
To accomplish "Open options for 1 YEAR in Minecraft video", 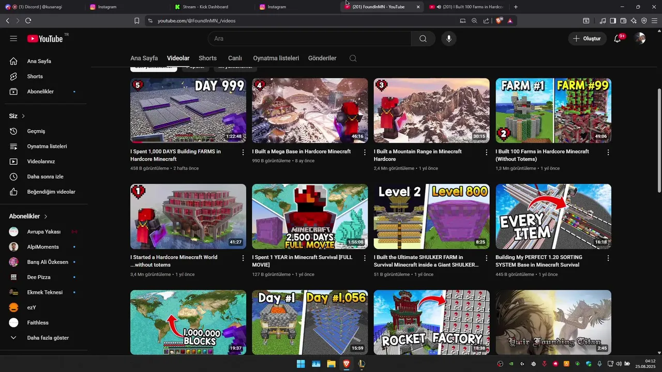I will [365, 258].
